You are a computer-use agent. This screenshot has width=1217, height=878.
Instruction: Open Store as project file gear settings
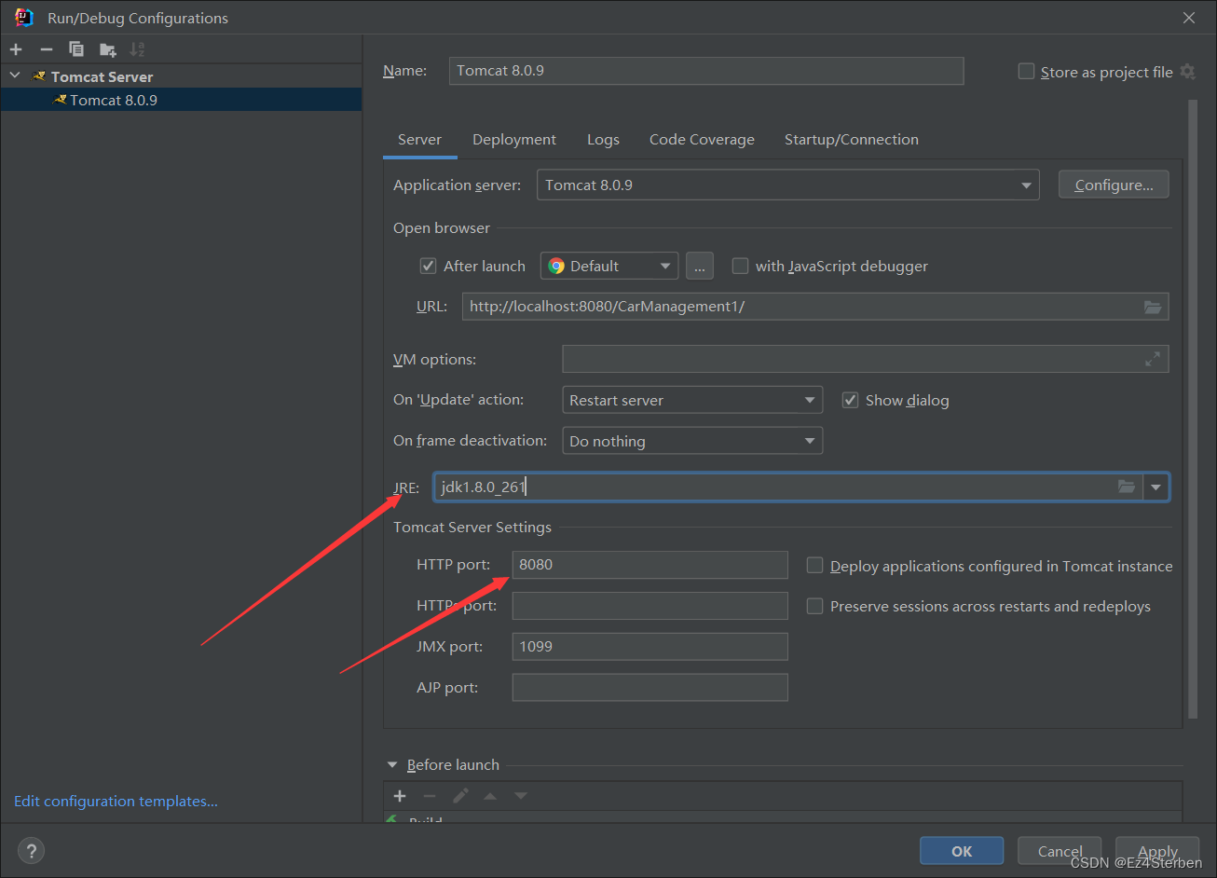click(x=1187, y=72)
